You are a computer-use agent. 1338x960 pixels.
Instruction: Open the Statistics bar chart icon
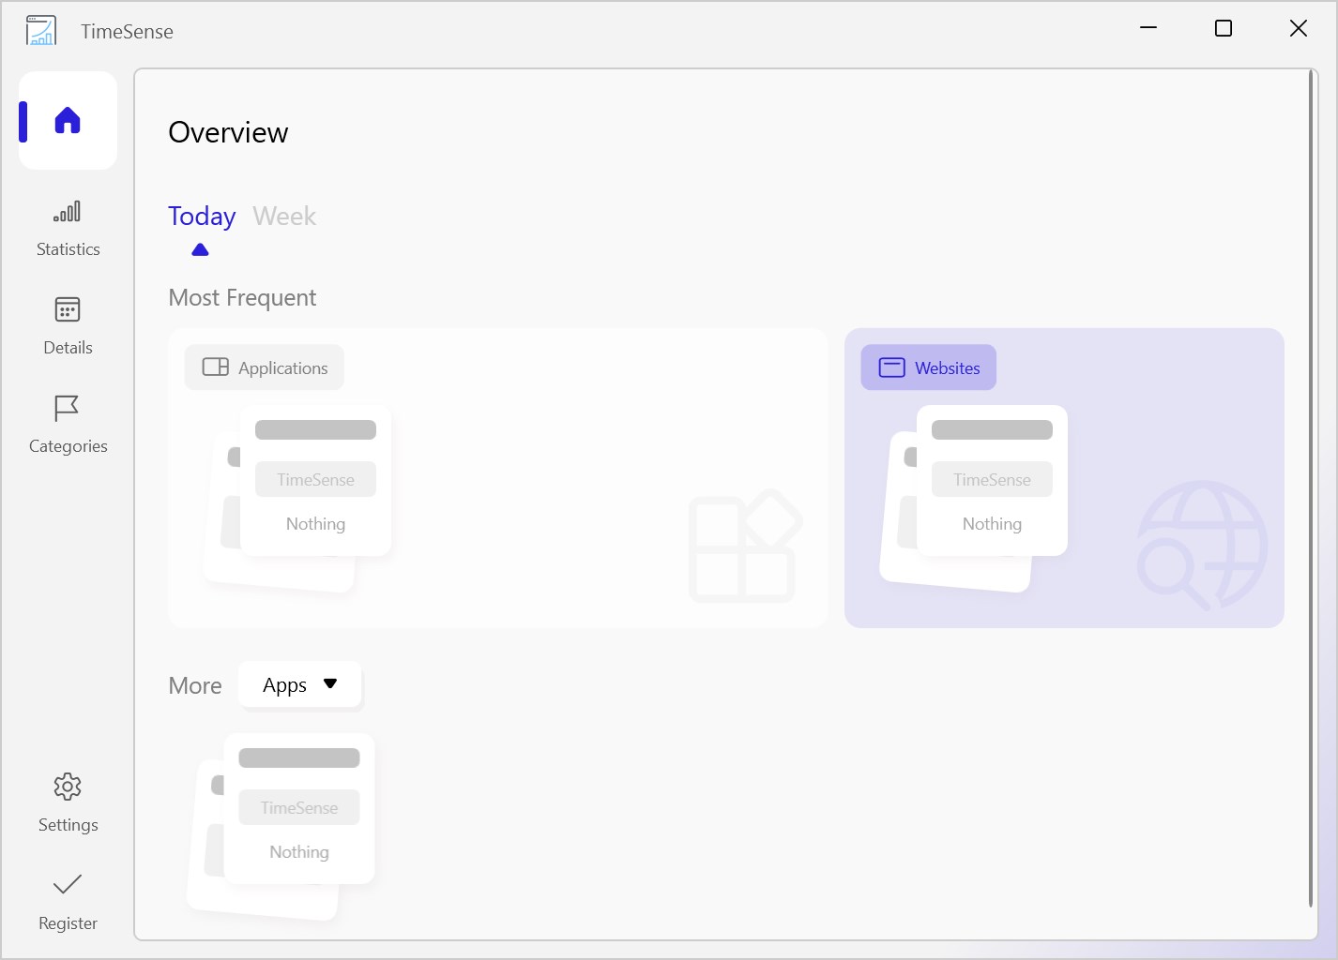(x=68, y=212)
